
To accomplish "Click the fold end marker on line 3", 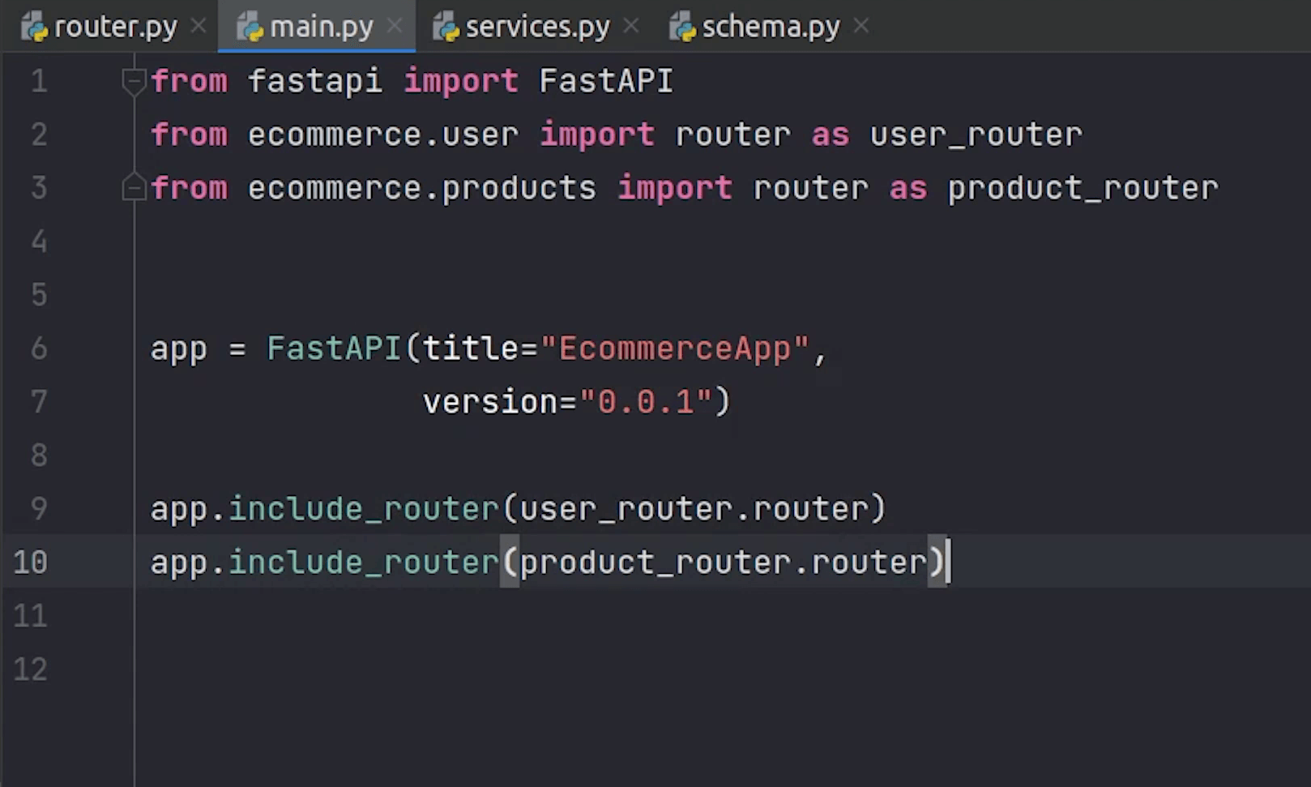I will [133, 188].
